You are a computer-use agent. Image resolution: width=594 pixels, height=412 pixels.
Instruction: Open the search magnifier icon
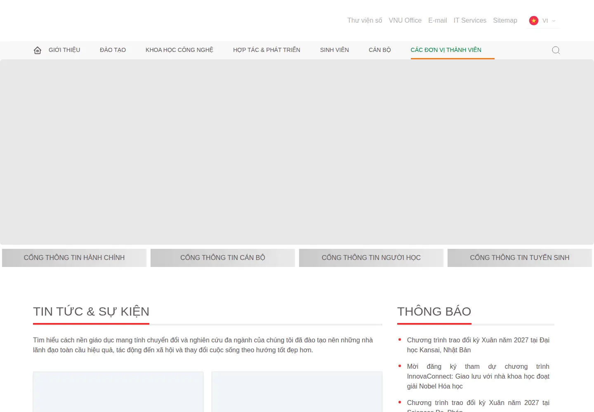[556, 50]
